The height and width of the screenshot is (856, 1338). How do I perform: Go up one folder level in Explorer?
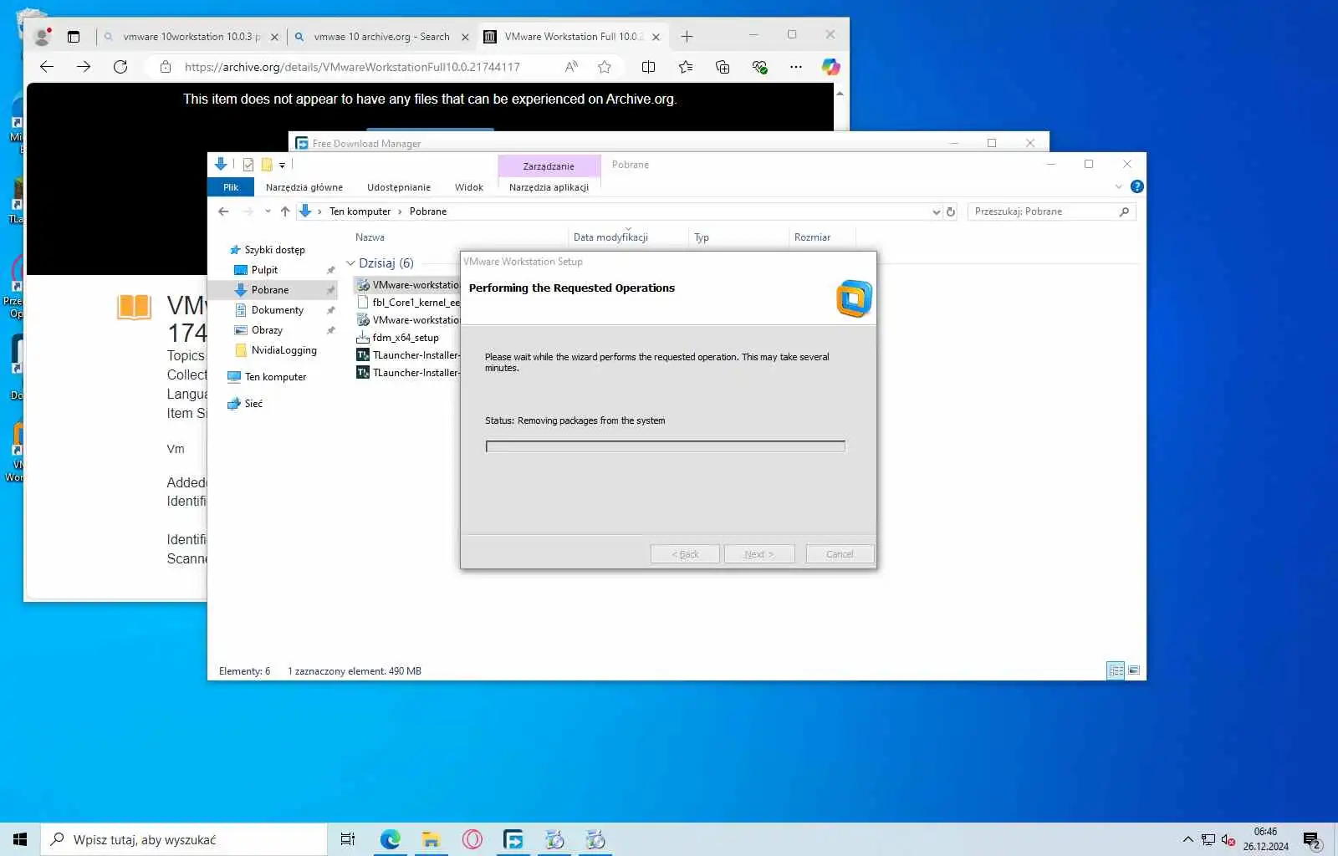coord(285,211)
